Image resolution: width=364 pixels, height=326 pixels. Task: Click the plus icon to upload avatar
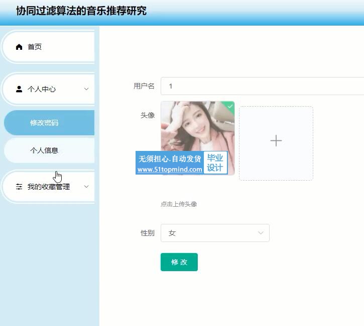pos(276,141)
